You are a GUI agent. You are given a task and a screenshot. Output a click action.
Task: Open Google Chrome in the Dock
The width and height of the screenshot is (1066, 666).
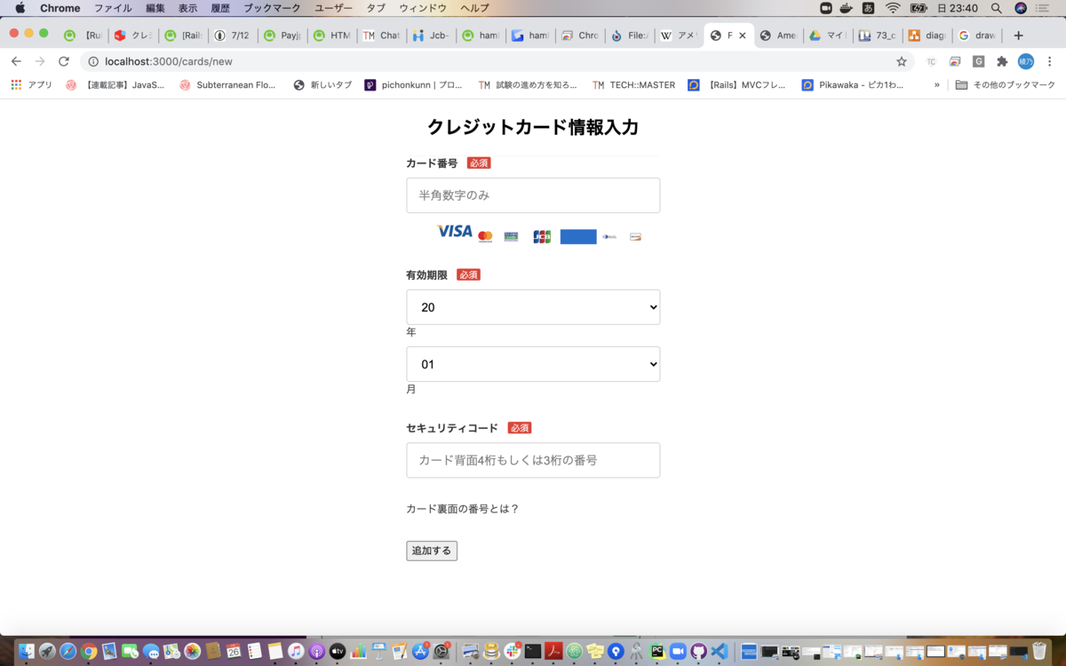point(89,652)
